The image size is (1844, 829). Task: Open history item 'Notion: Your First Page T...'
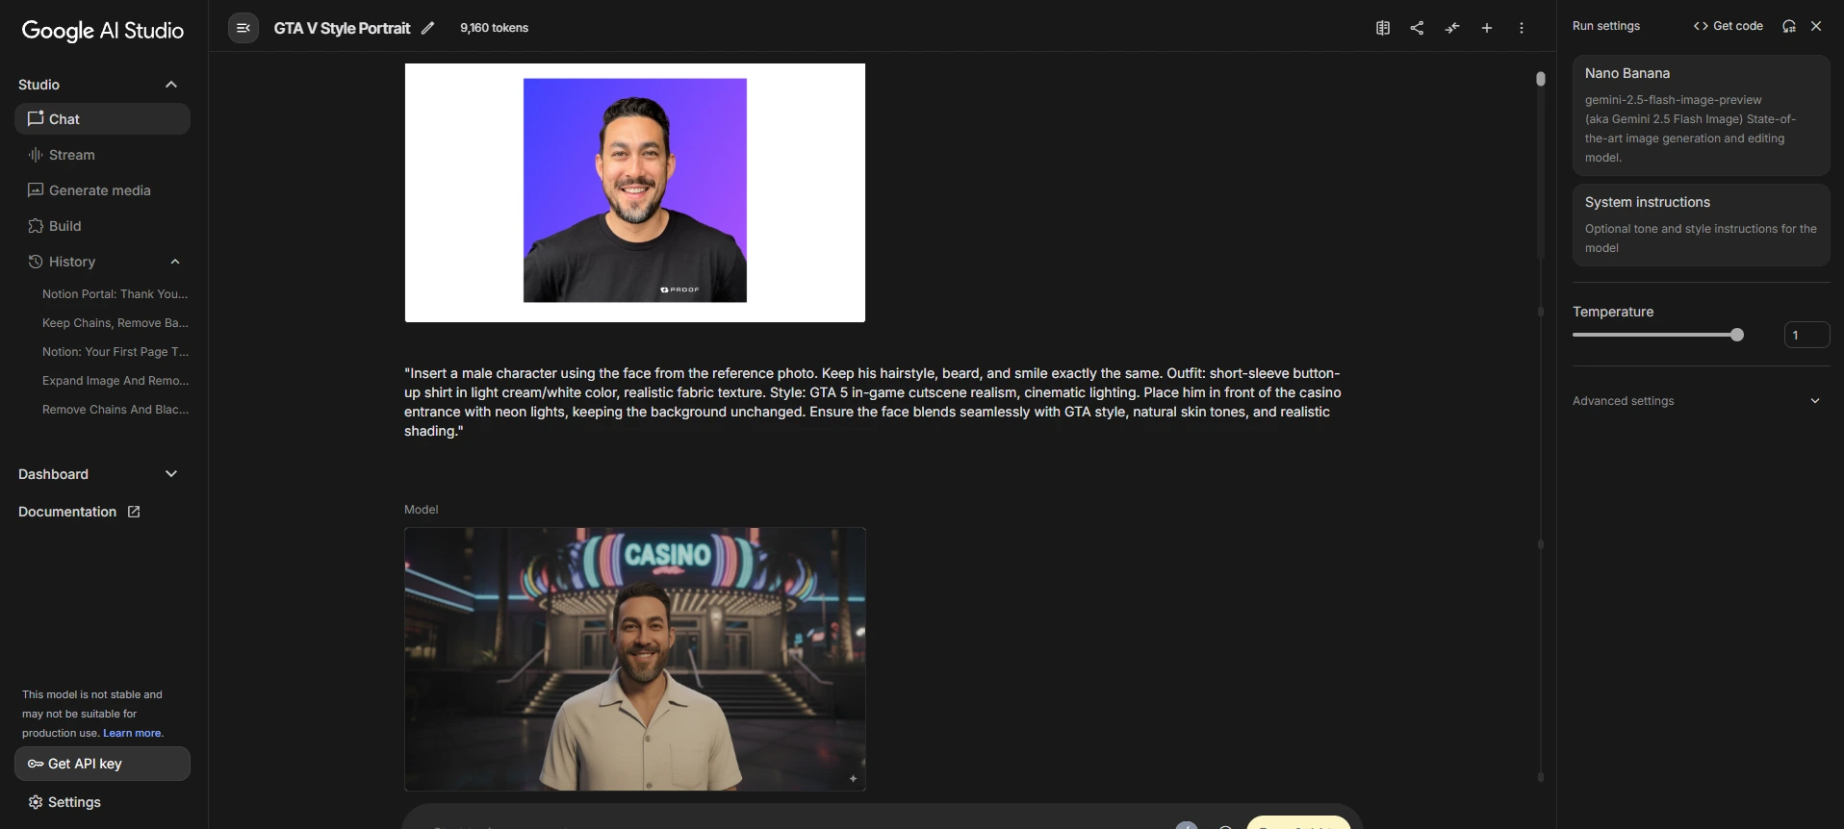point(115,352)
